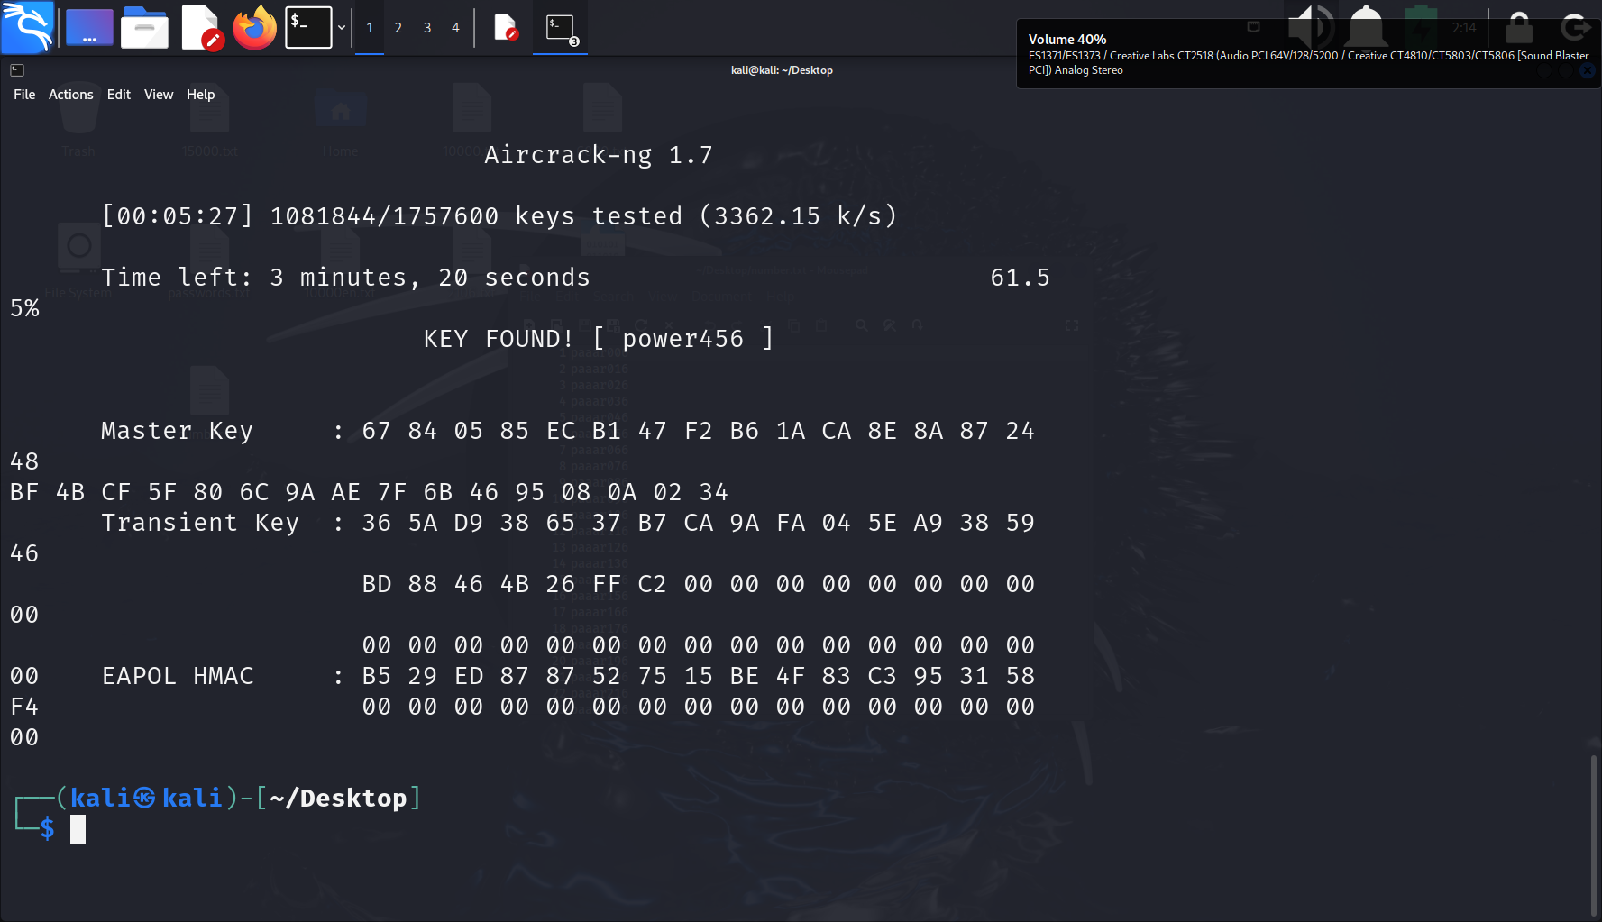The height and width of the screenshot is (922, 1602).
Task: Click the '(3362.15 k/s)' speed value
Action: [799, 216]
